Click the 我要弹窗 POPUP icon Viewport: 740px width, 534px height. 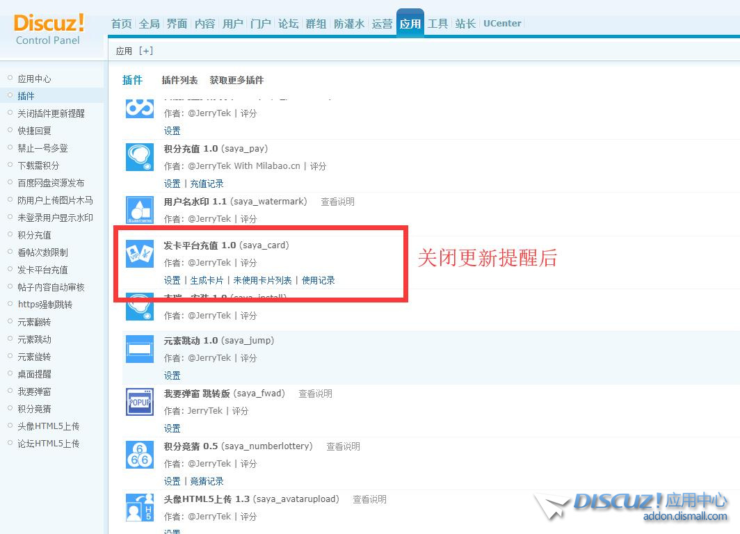[x=139, y=402]
